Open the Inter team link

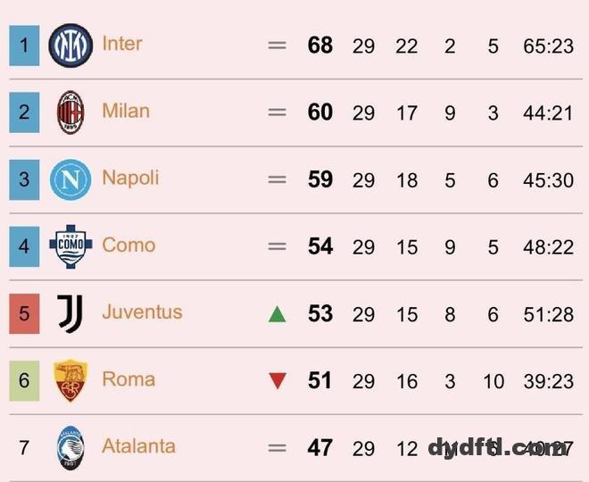coord(122,44)
